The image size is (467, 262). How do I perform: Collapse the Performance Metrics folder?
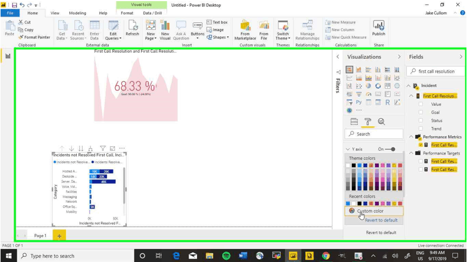point(411,137)
